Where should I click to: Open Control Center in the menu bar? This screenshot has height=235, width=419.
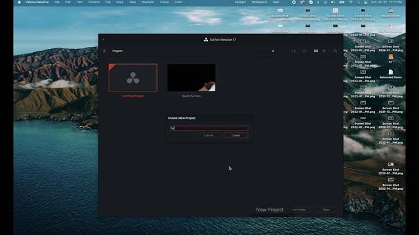pyautogui.click(x=365, y=2)
